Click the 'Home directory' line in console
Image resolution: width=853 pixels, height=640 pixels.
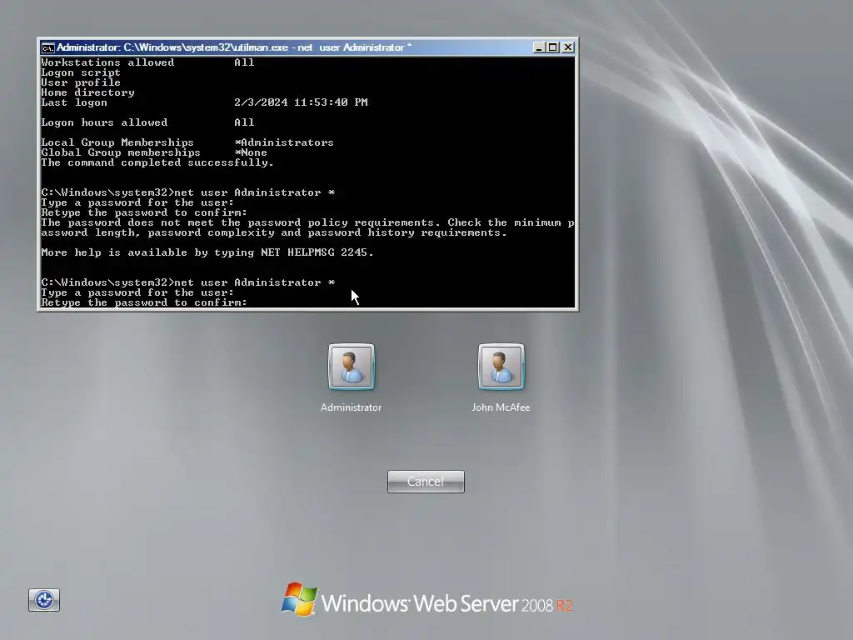point(87,92)
